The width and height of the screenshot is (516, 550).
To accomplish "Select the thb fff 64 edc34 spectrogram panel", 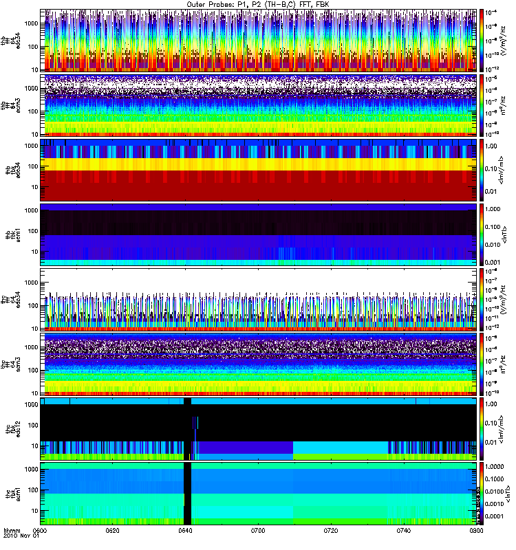I will 259,41.
